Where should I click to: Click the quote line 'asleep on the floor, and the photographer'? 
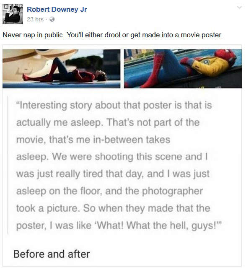tap(109, 192)
